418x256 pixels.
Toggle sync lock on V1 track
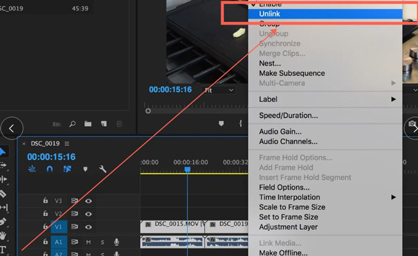coord(75,226)
